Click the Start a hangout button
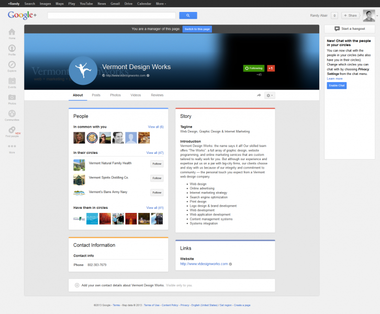Image resolution: width=380 pixels, height=314 pixels. point(350,29)
